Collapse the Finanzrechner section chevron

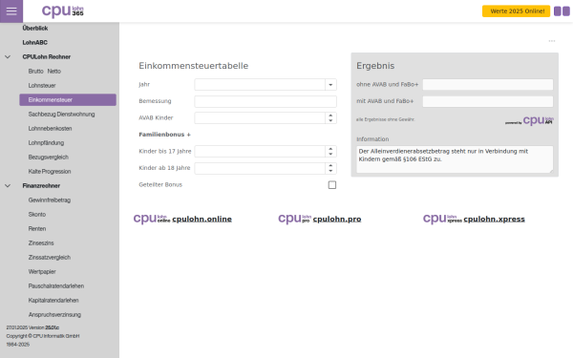click(8, 186)
